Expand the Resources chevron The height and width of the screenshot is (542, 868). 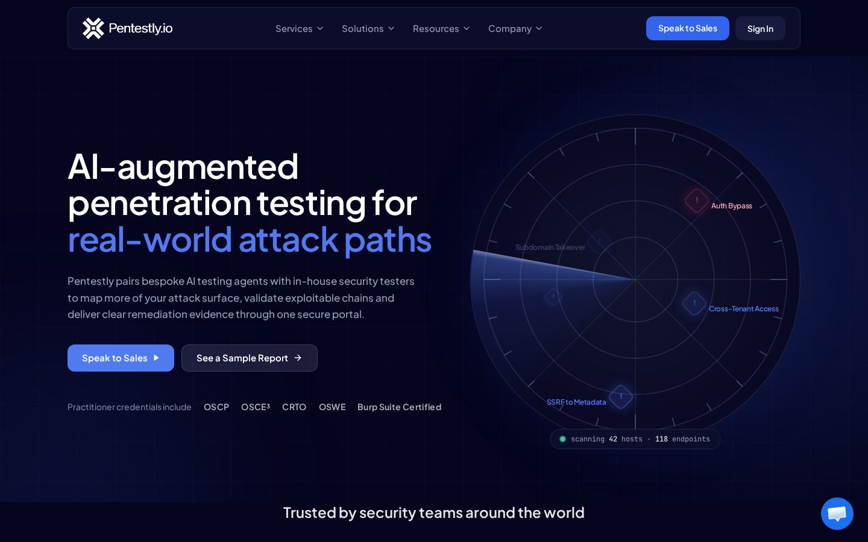[467, 28]
